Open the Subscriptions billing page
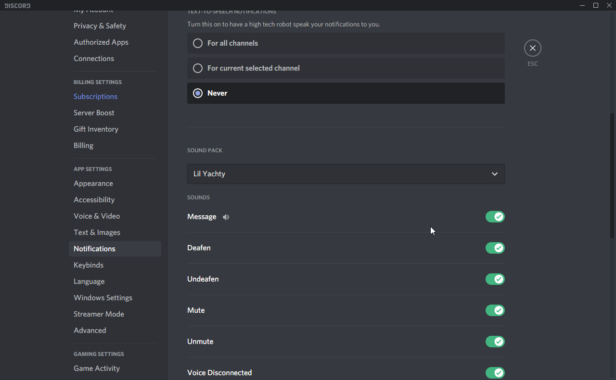The width and height of the screenshot is (616, 380). (x=95, y=97)
